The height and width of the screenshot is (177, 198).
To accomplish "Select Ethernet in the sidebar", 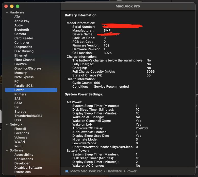I will [21, 55].
